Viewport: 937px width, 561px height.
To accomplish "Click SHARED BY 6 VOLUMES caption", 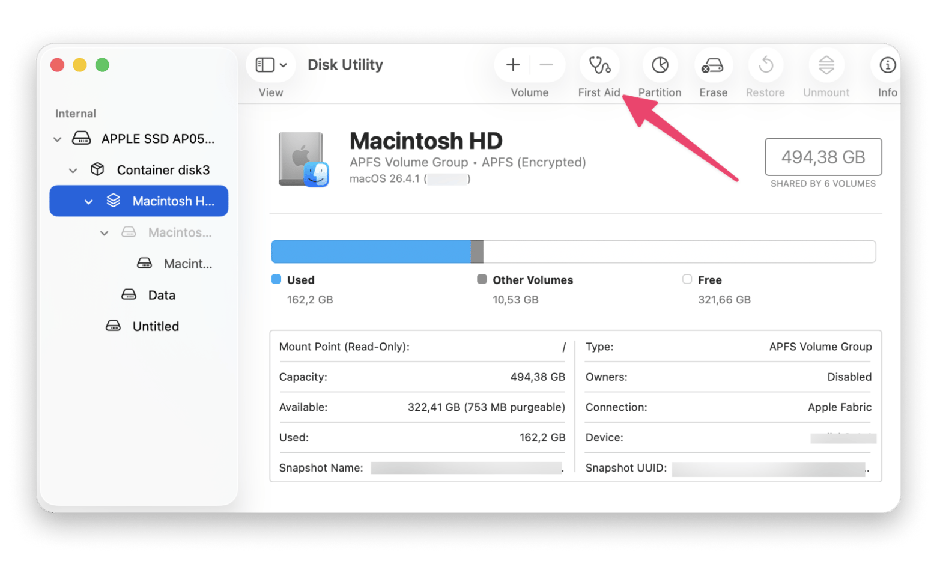I will click(823, 184).
